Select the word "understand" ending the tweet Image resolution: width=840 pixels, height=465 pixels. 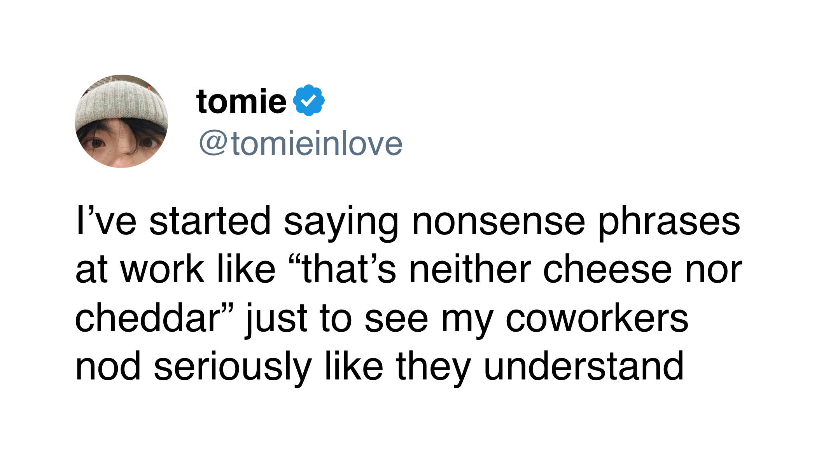583,367
